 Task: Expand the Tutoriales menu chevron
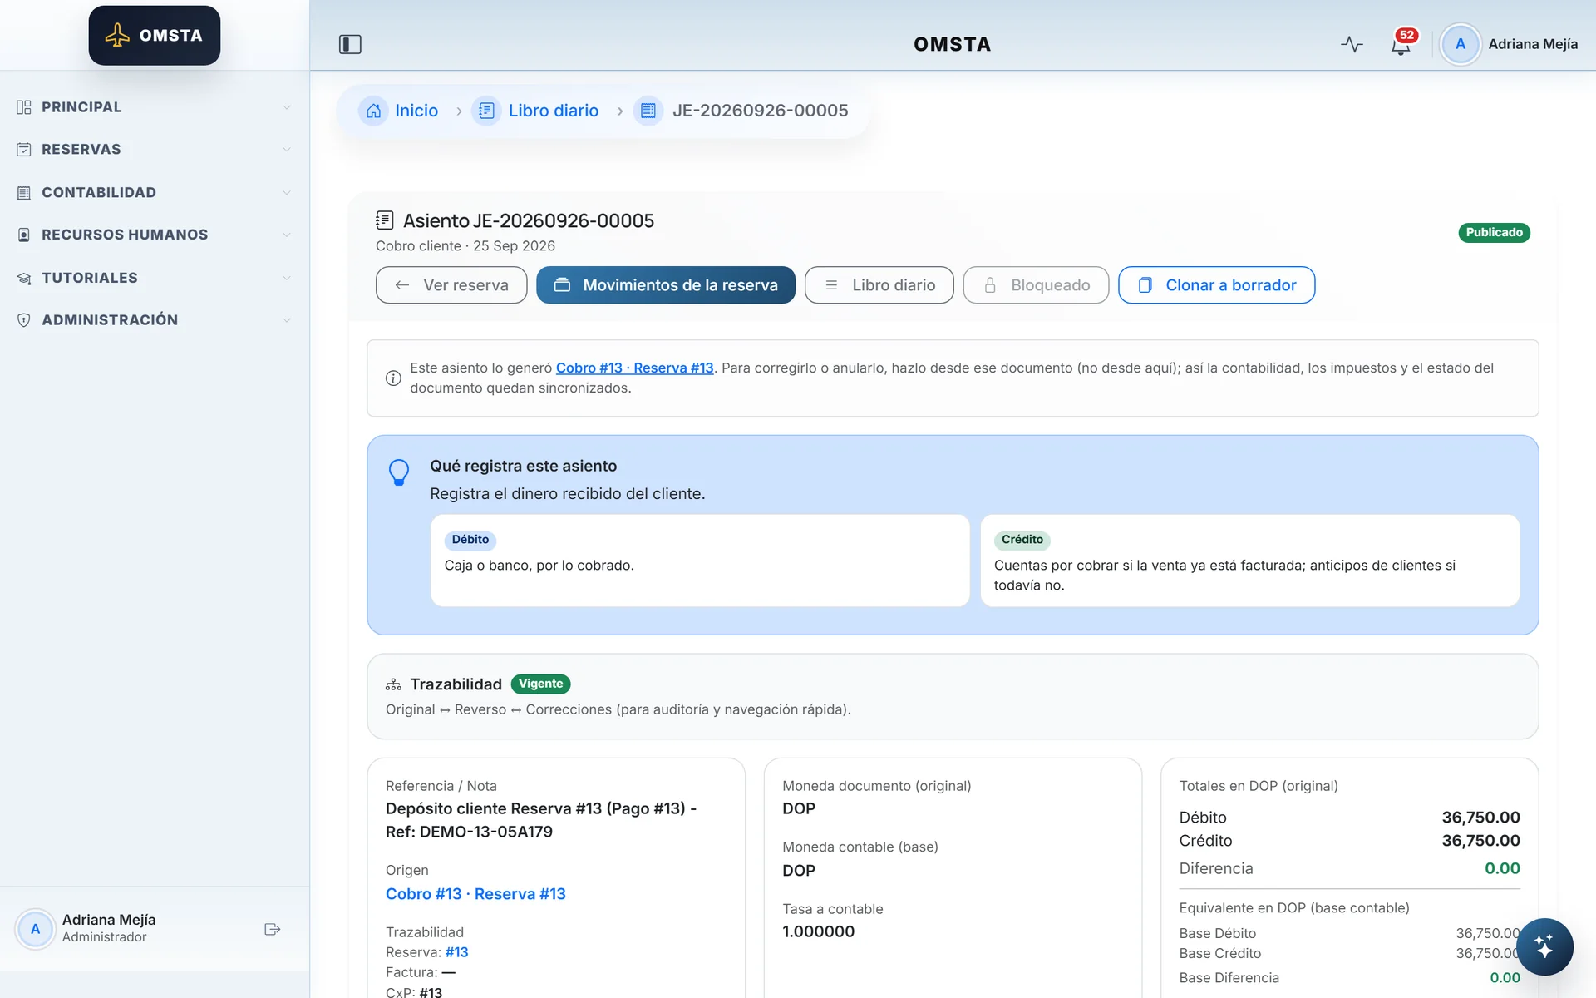pyautogui.click(x=287, y=279)
